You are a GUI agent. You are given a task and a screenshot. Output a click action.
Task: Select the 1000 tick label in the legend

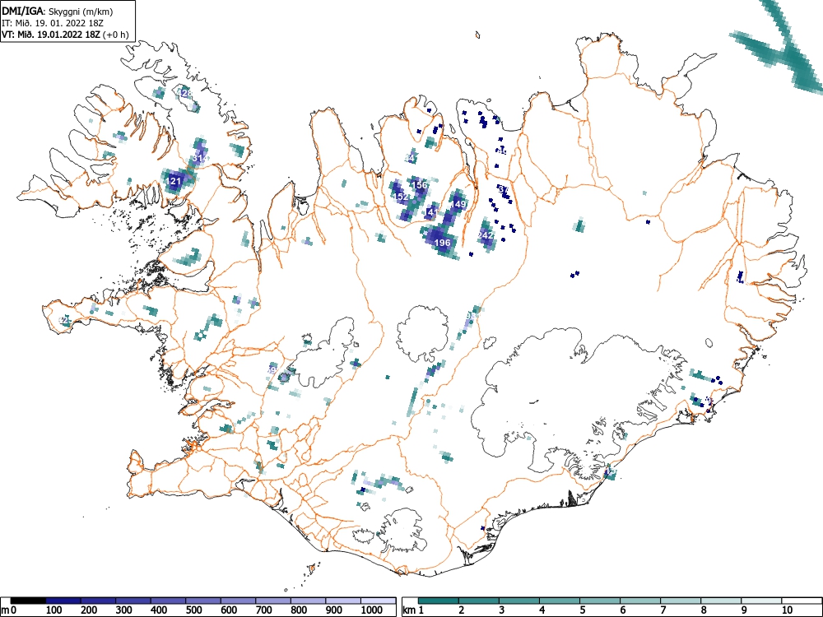point(372,610)
